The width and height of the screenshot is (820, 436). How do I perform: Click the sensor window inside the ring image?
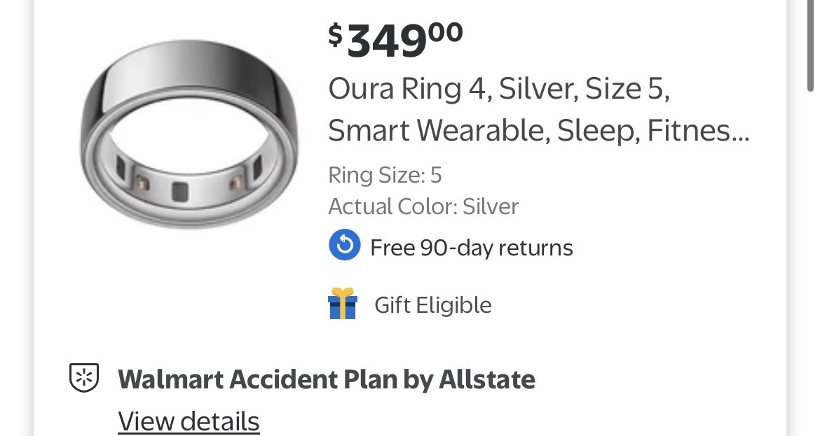pos(182,191)
